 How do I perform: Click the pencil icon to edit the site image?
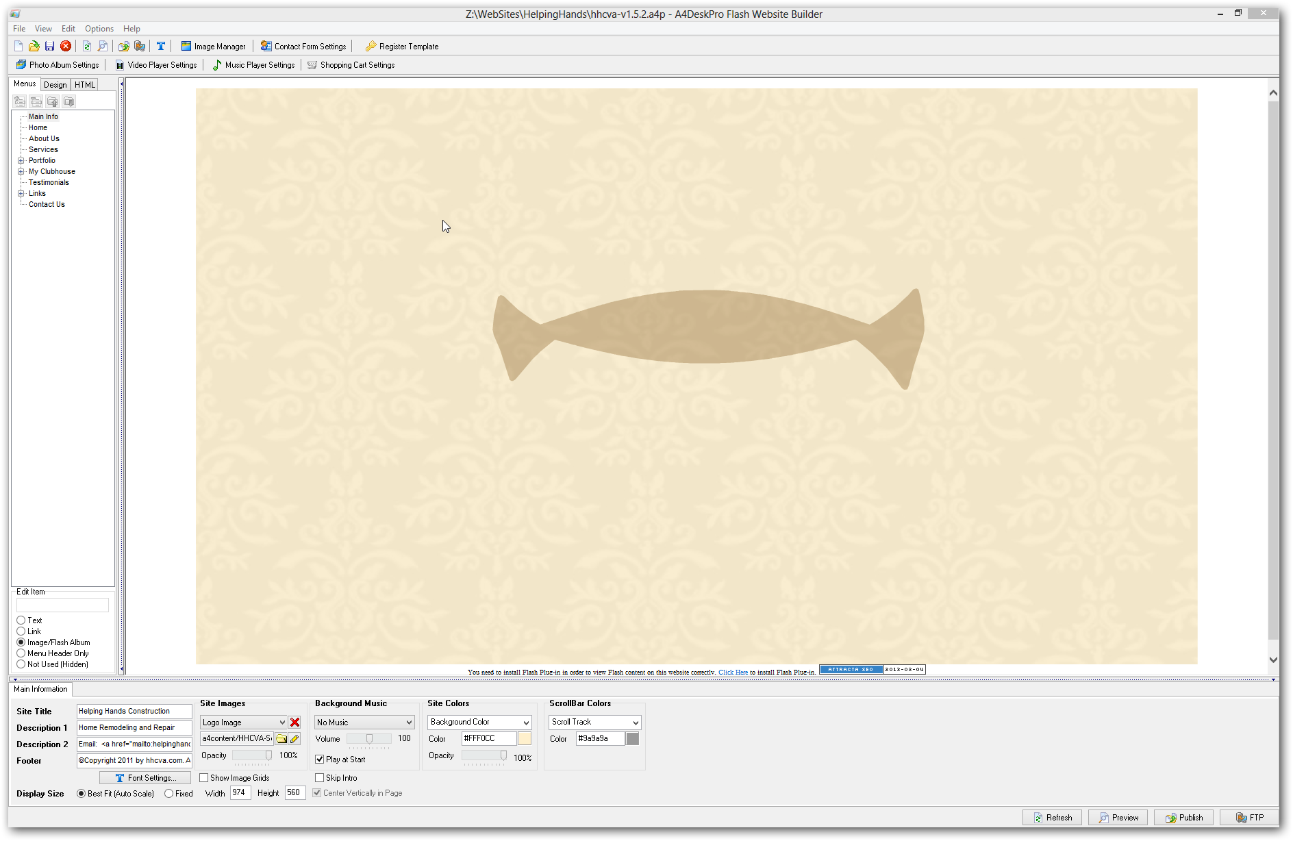(x=294, y=738)
